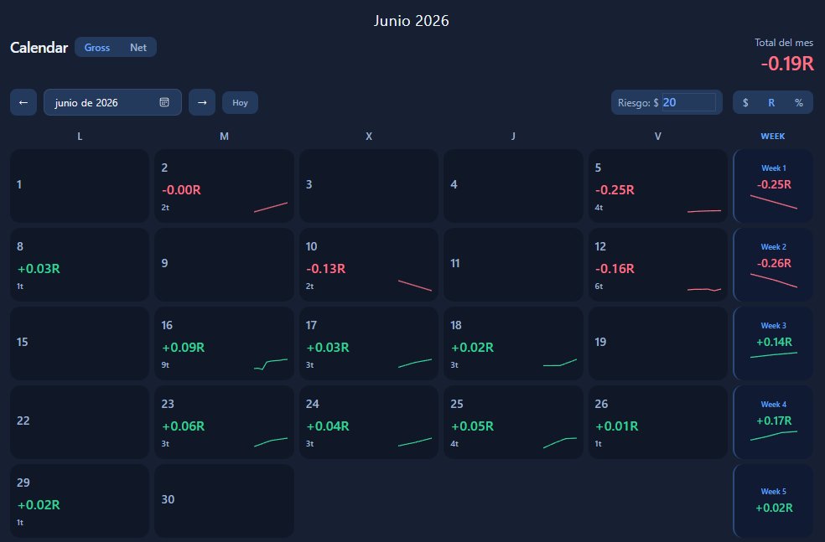Open day 10 showing -0.13R
Image resolution: width=825 pixels, height=542 pixels.
[369, 265]
